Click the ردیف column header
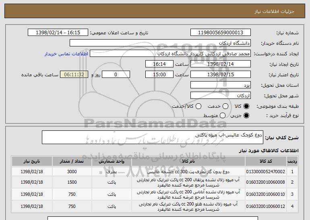This screenshot has height=220, width=310. pyautogui.click(x=292, y=161)
